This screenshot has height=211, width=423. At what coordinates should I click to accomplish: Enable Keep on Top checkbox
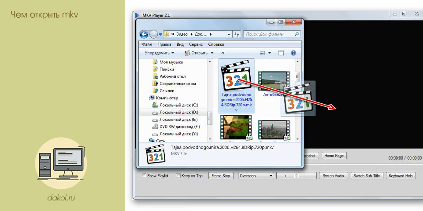(x=178, y=176)
